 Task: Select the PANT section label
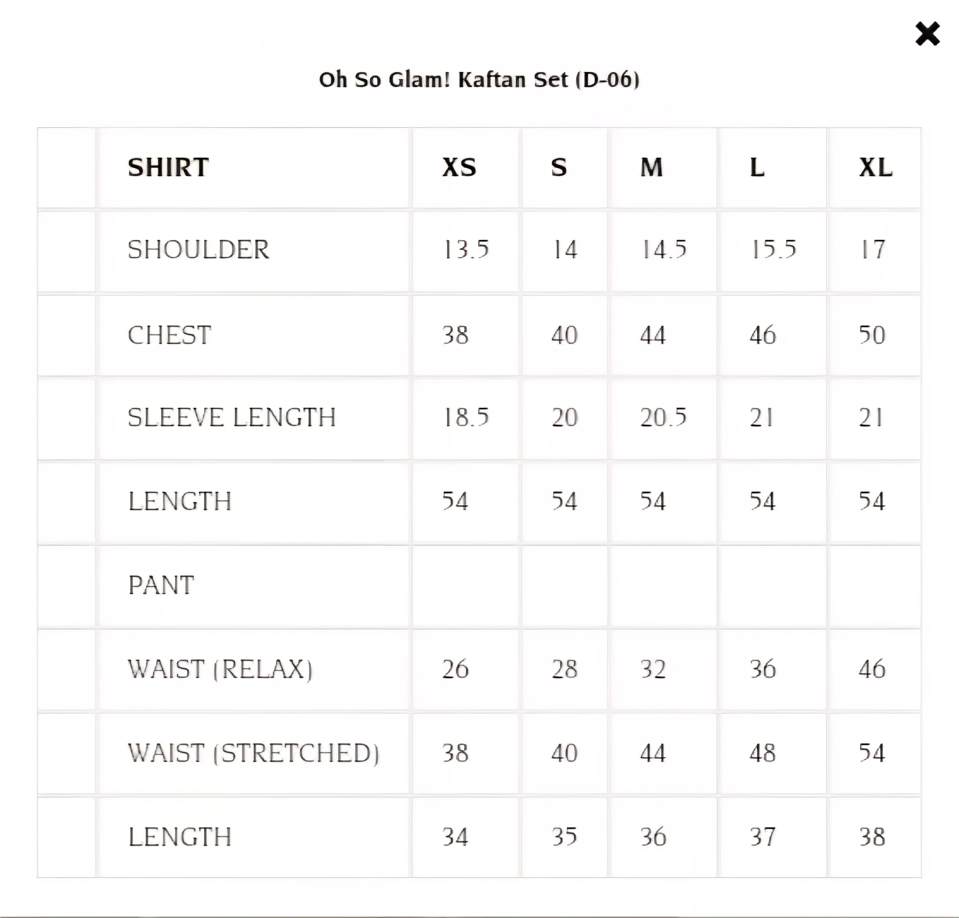(161, 585)
